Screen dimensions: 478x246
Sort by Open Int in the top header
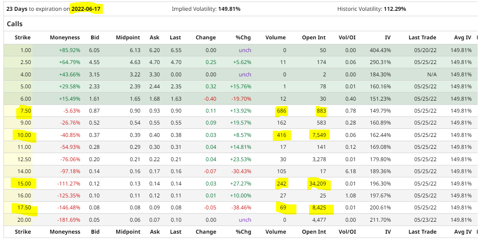pos(314,37)
